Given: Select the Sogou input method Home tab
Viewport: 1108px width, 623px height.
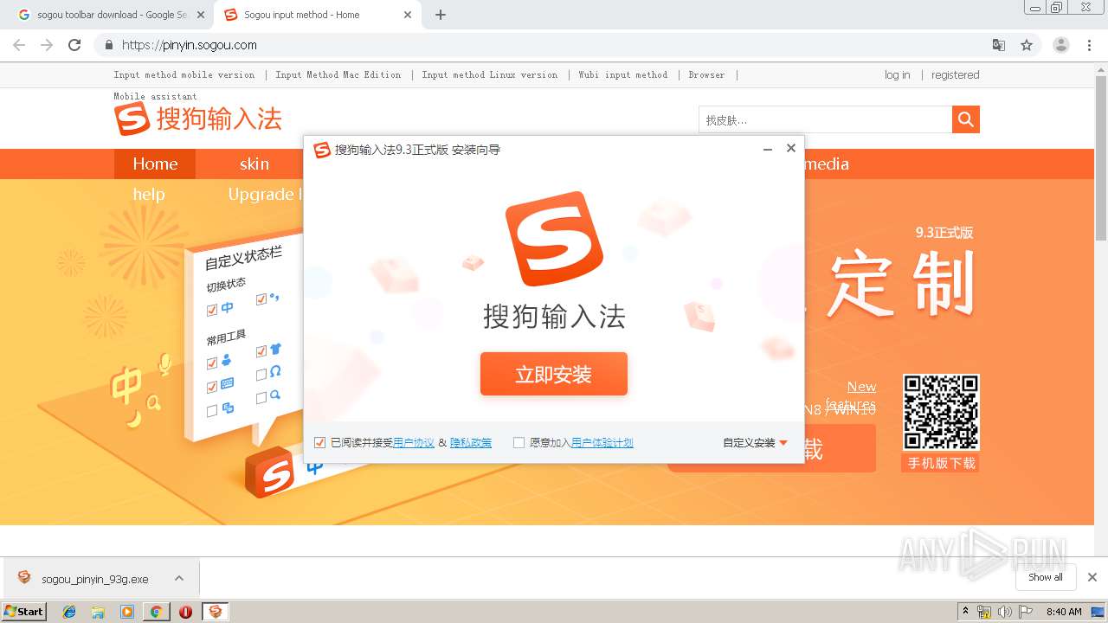Looking at the screenshot, I should (317, 15).
